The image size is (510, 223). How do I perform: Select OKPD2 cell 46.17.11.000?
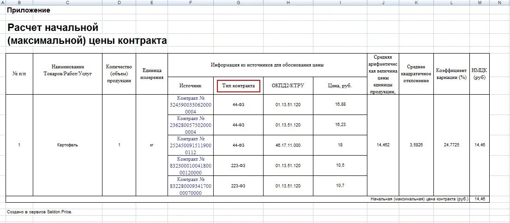tap(288, 145)
